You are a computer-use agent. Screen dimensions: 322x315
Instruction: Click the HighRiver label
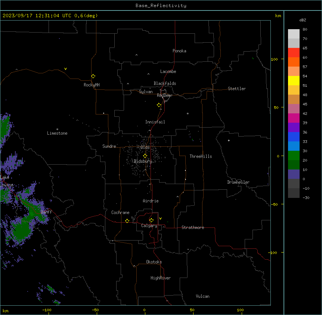tap(161, 278)
